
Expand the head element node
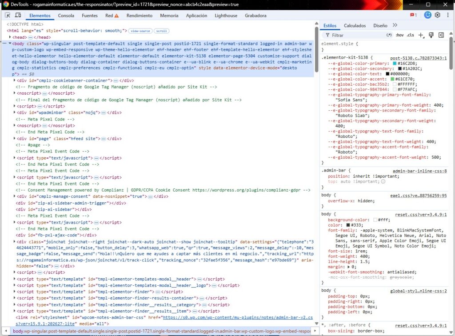coord(10,37)
